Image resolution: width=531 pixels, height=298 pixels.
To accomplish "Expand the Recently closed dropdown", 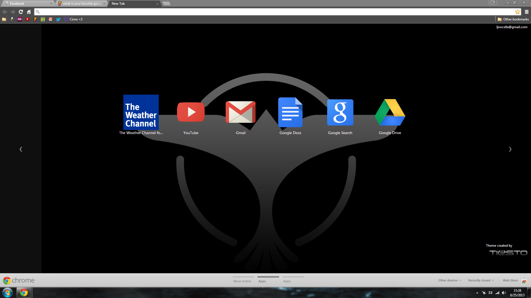I will pos(481,280).
